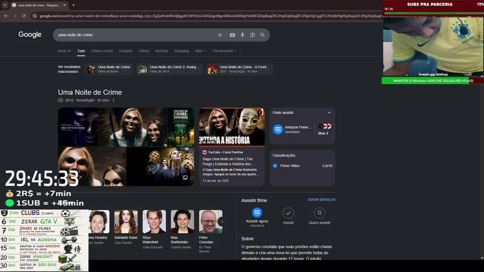Image resolution: width=484 pixels, height=272 pixels.
Task: Open a new browser tab
Action: point(73,5)
